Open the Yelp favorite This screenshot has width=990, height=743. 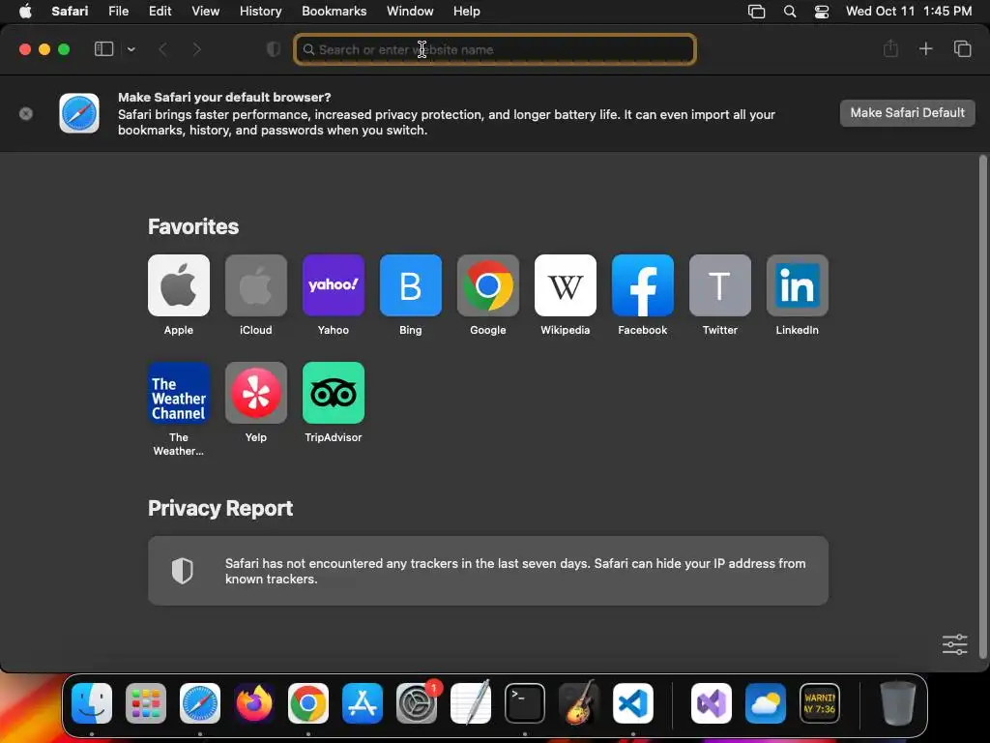(x=255, y=393)
